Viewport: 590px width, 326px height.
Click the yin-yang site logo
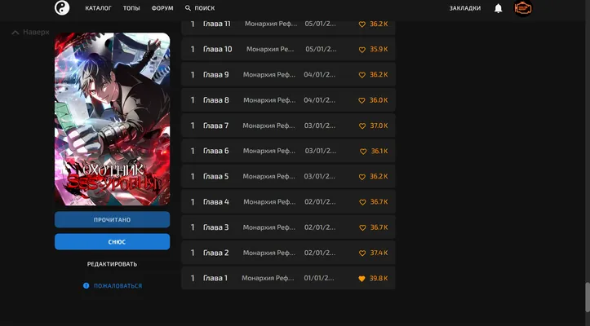pyautogui.click(x=62, y=8)
